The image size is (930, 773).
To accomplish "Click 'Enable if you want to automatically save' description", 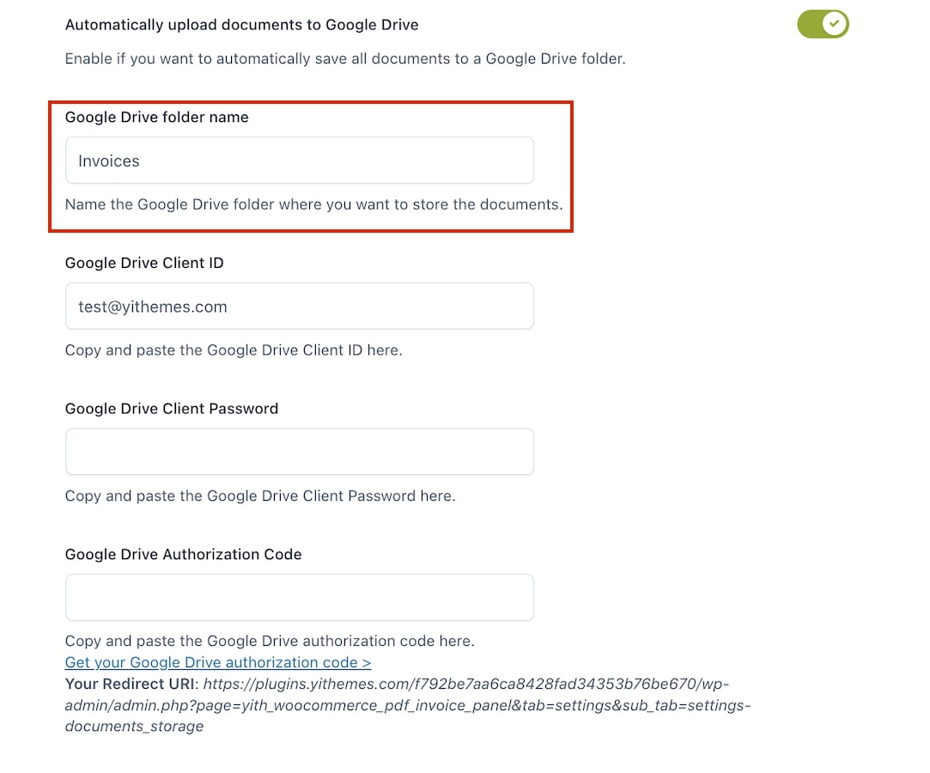I will pyautogui.click(x=345, y=58).
